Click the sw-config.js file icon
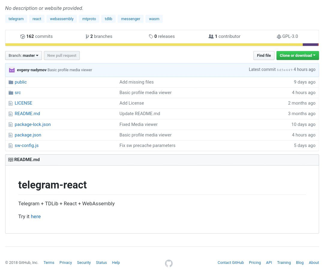The image size is (324, 275). click(x=10, y=145)
